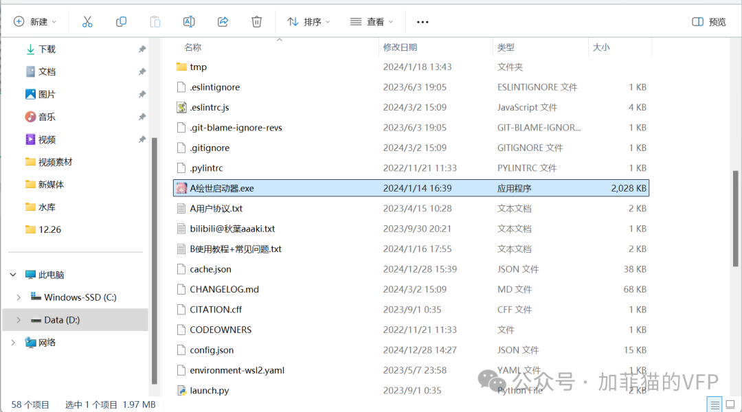Screen dimensions: 742x412
Task: Click launch.py Python file icon
Action: pyautogui.click(x=181, y=391)
